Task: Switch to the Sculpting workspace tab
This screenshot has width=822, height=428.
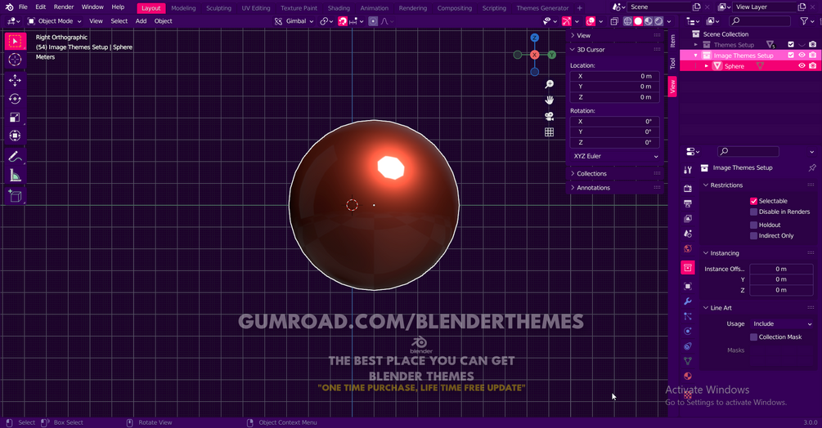Action: coord(218,8)
